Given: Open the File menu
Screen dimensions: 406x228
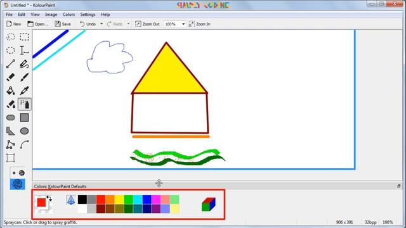Looking at the screenshot, I should coord(9,15).
